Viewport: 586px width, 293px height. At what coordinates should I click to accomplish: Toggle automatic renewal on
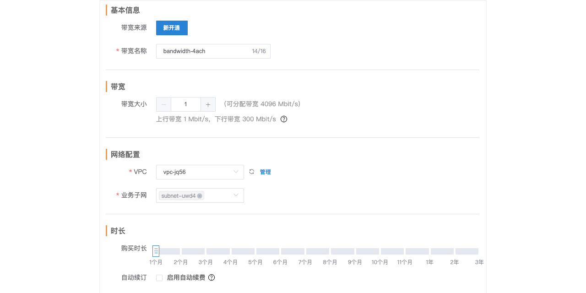pos(159,277)
